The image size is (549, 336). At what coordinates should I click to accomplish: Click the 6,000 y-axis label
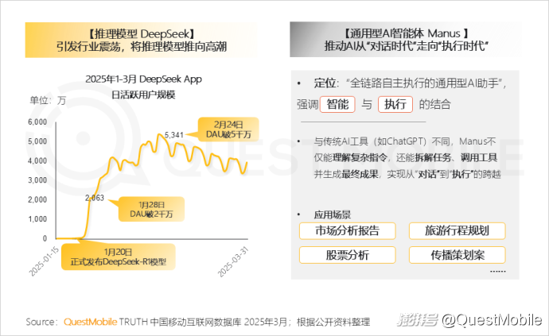tap(37, 122)
